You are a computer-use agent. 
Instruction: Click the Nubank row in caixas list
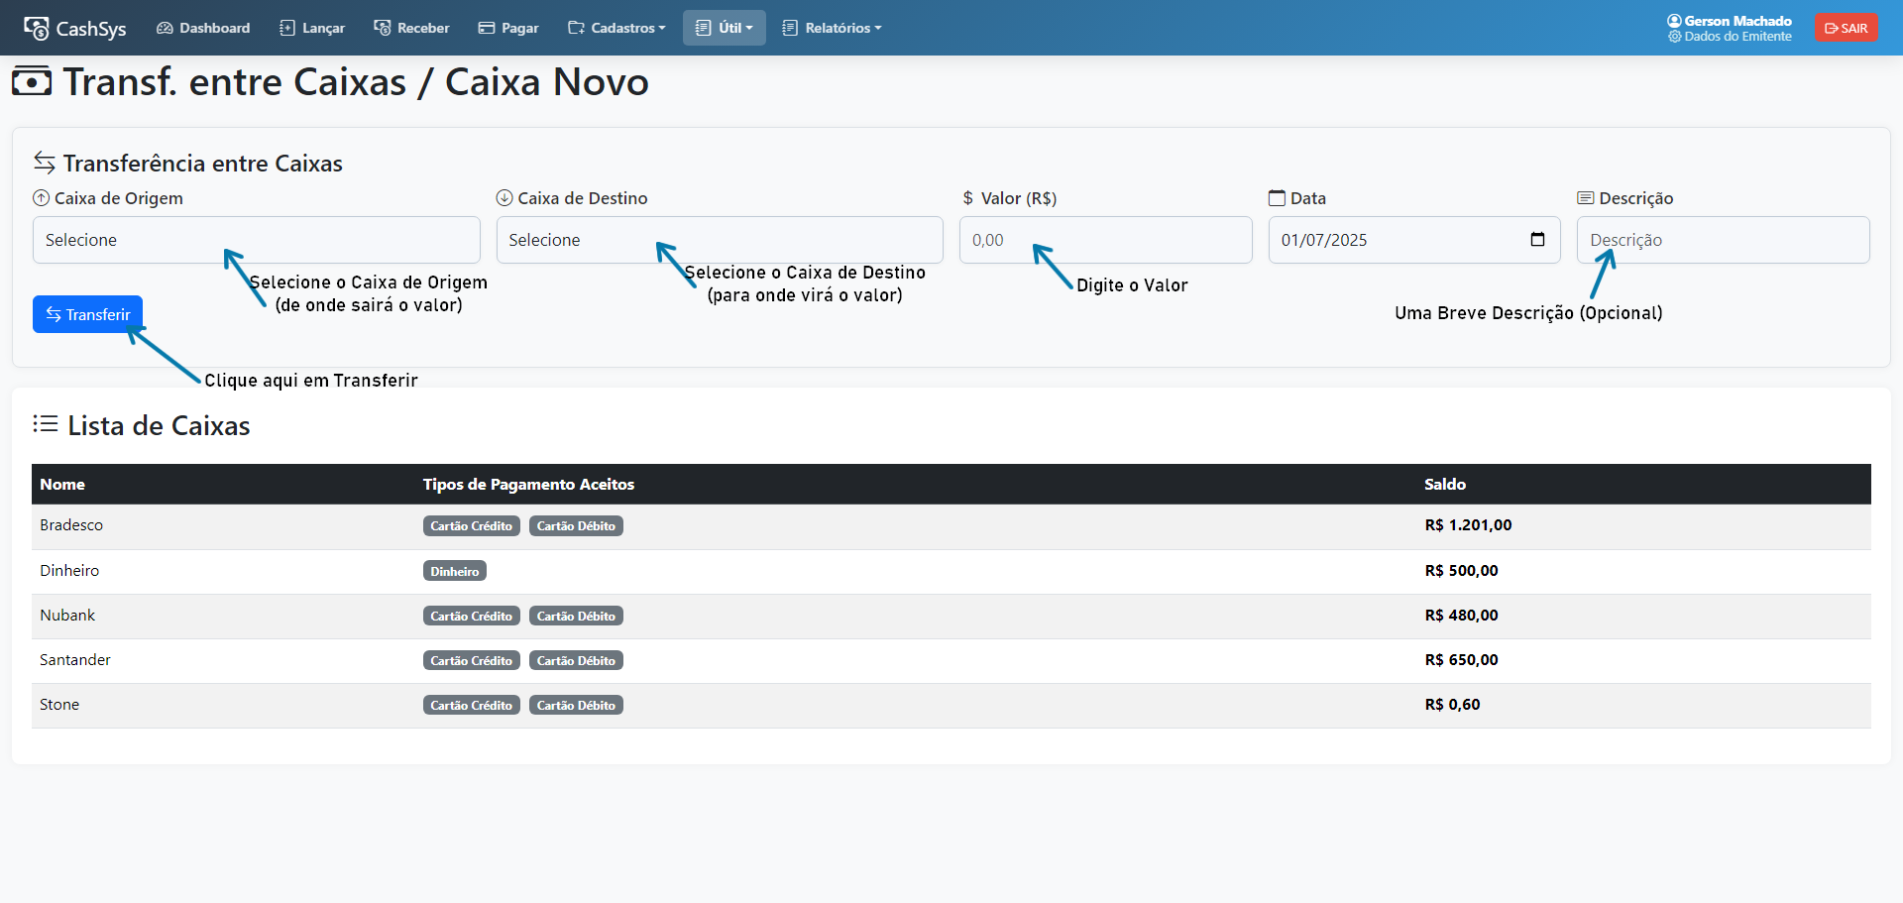click(x=67, y=616)
